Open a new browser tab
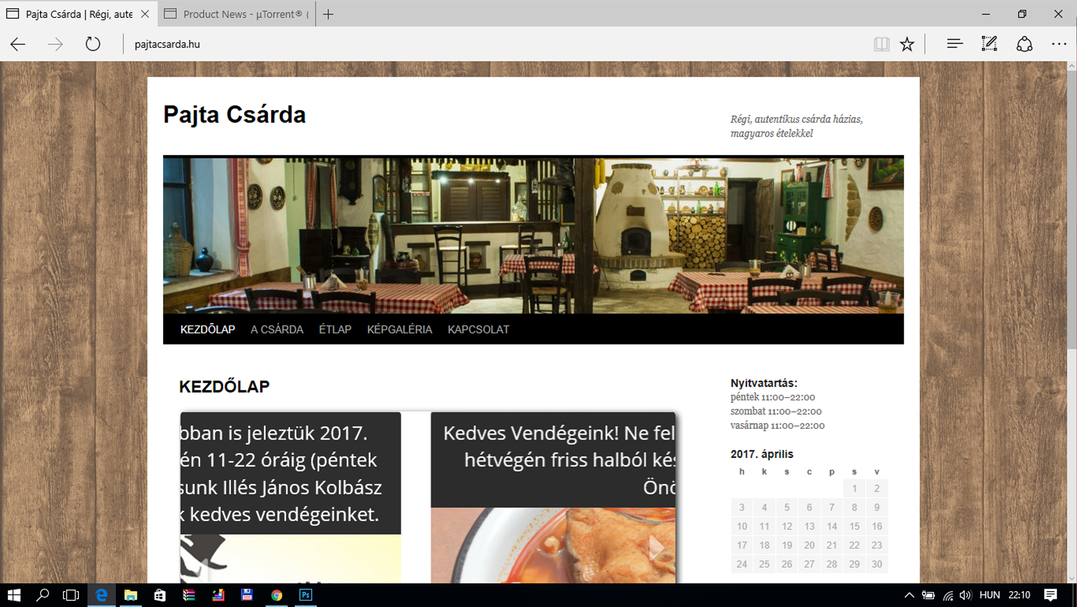Viewport: 1077px width, 607px height. (328, 14)
